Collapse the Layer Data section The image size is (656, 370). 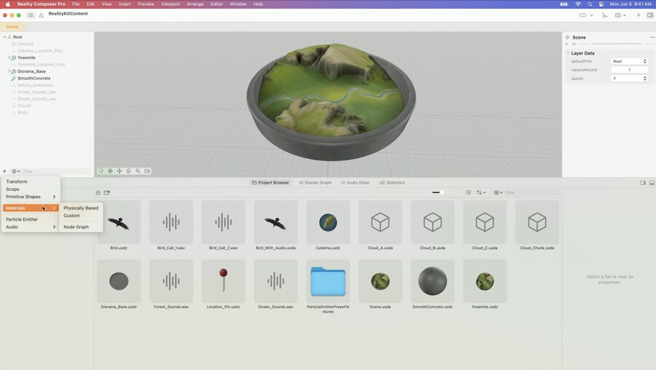pyautogui.click(x=568, y=53)
